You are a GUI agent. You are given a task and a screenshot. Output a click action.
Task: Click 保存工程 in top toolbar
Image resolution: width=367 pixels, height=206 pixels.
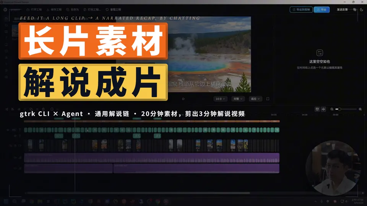coord(54,10)
